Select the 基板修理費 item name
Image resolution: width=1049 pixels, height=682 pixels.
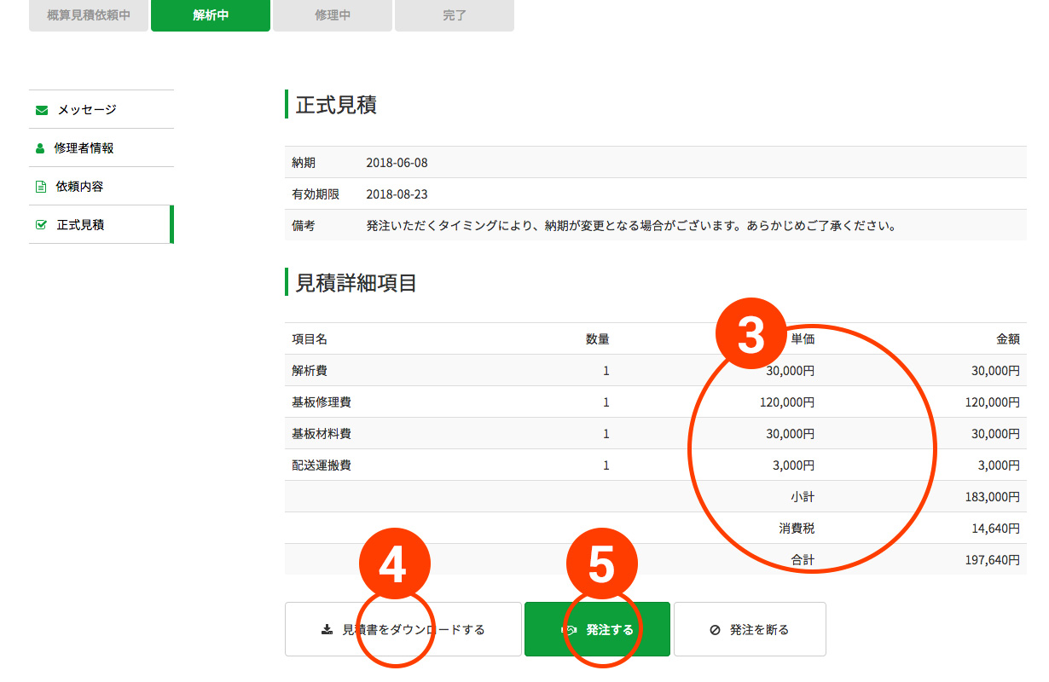coord(322,402)
